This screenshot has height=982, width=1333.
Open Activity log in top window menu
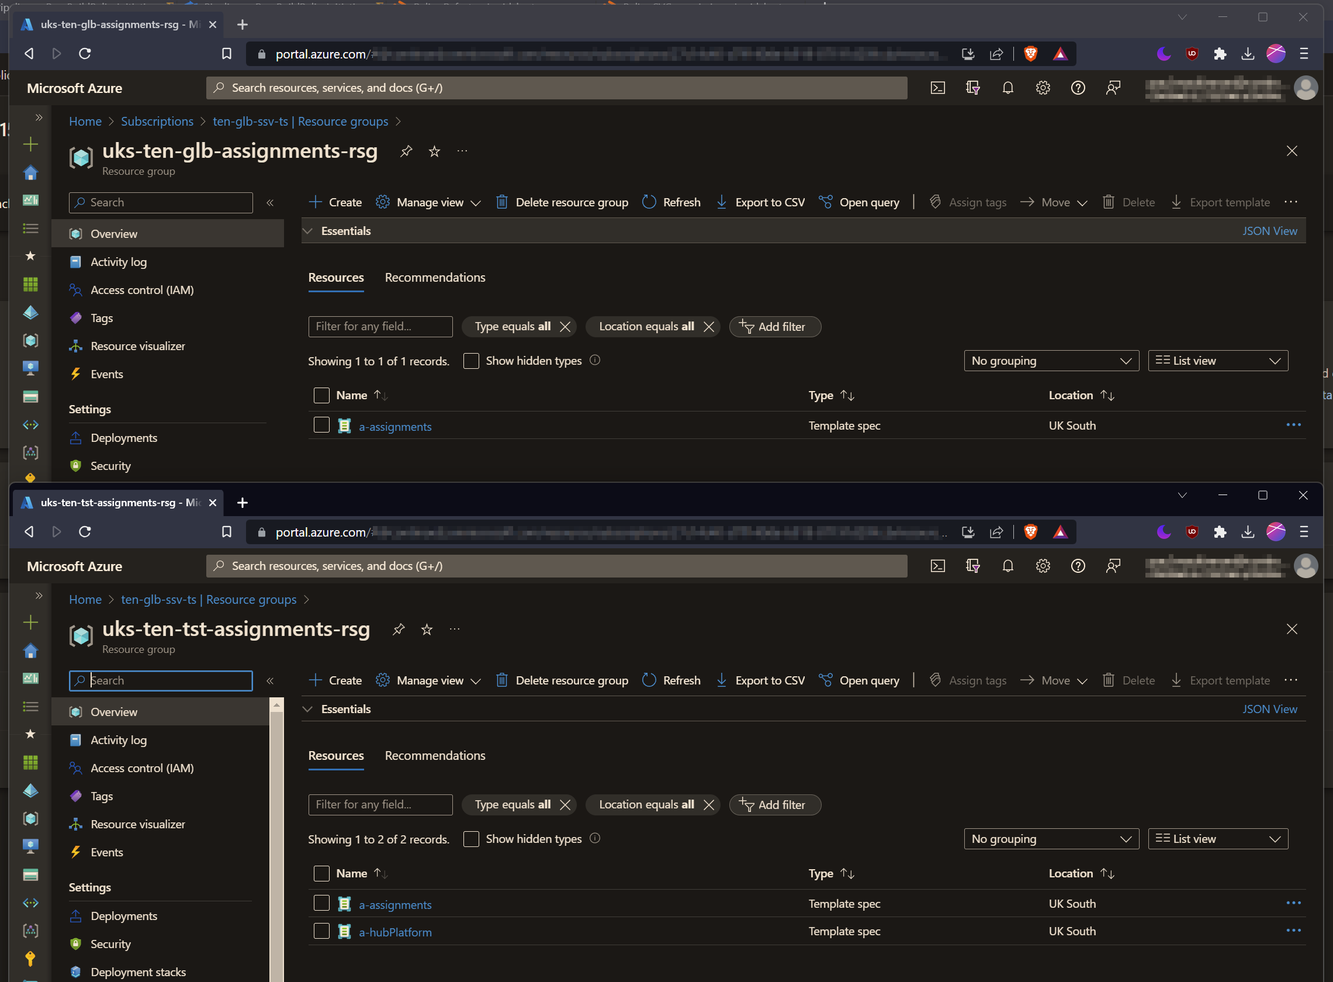click(118, 262)
